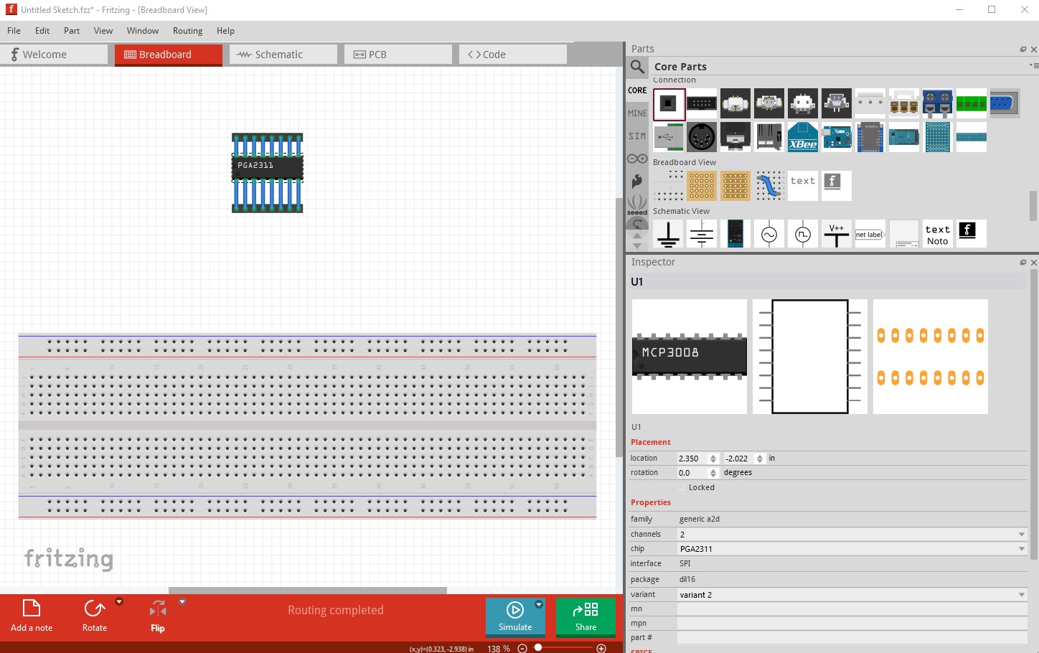
Task: Open the File menu
Action: (x=14, y=31)
